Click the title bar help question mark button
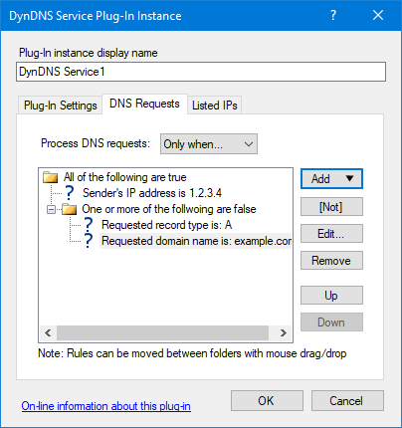The height and width of the screenshot is (428, 402). (x=333, y=15)
